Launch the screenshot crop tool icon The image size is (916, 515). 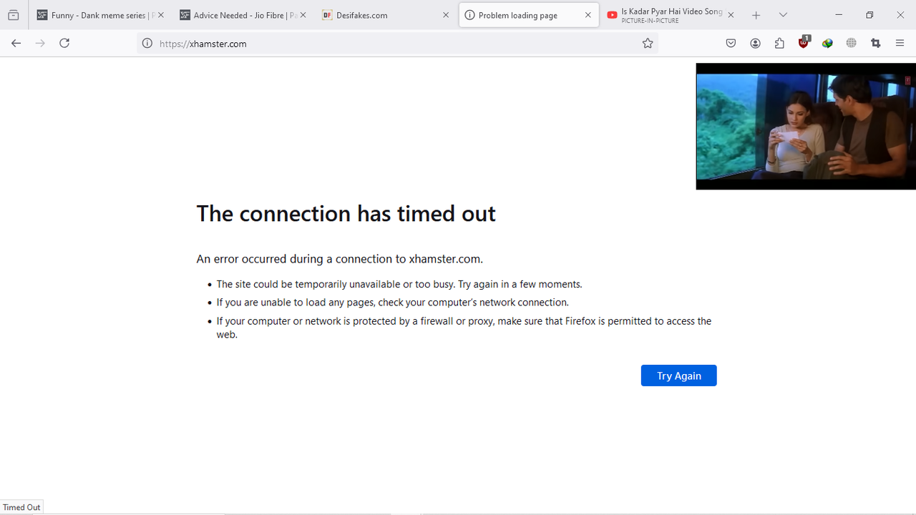coord(875,43)
